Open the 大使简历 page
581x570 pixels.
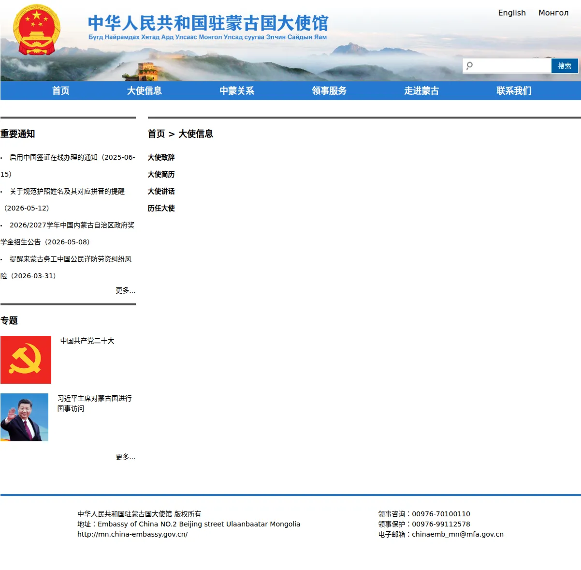[161, 174]
